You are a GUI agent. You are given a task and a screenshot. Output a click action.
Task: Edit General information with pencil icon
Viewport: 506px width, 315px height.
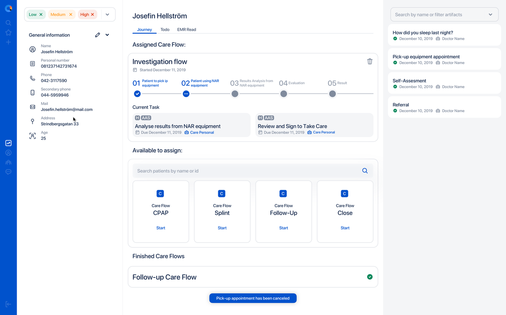point(98,35)
